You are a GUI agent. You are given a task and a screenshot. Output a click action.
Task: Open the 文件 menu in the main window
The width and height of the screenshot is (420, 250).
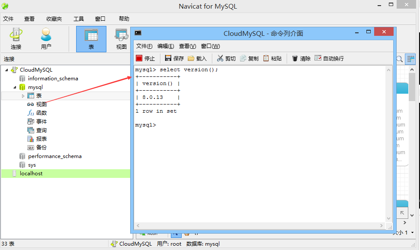pyautogui.click(x=8, y=19)
